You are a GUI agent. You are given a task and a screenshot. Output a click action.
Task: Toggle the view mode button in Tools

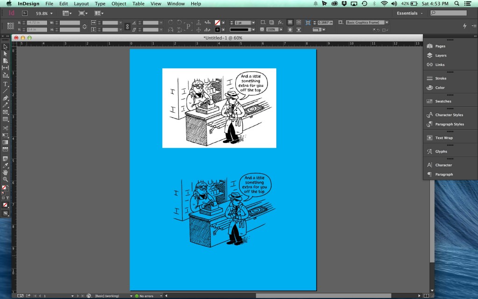click(x=5, y=214)
